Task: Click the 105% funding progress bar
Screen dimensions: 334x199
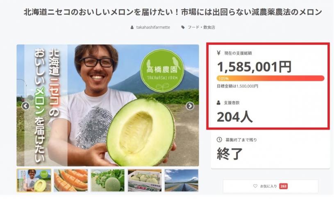Action: tap(270, 78)
